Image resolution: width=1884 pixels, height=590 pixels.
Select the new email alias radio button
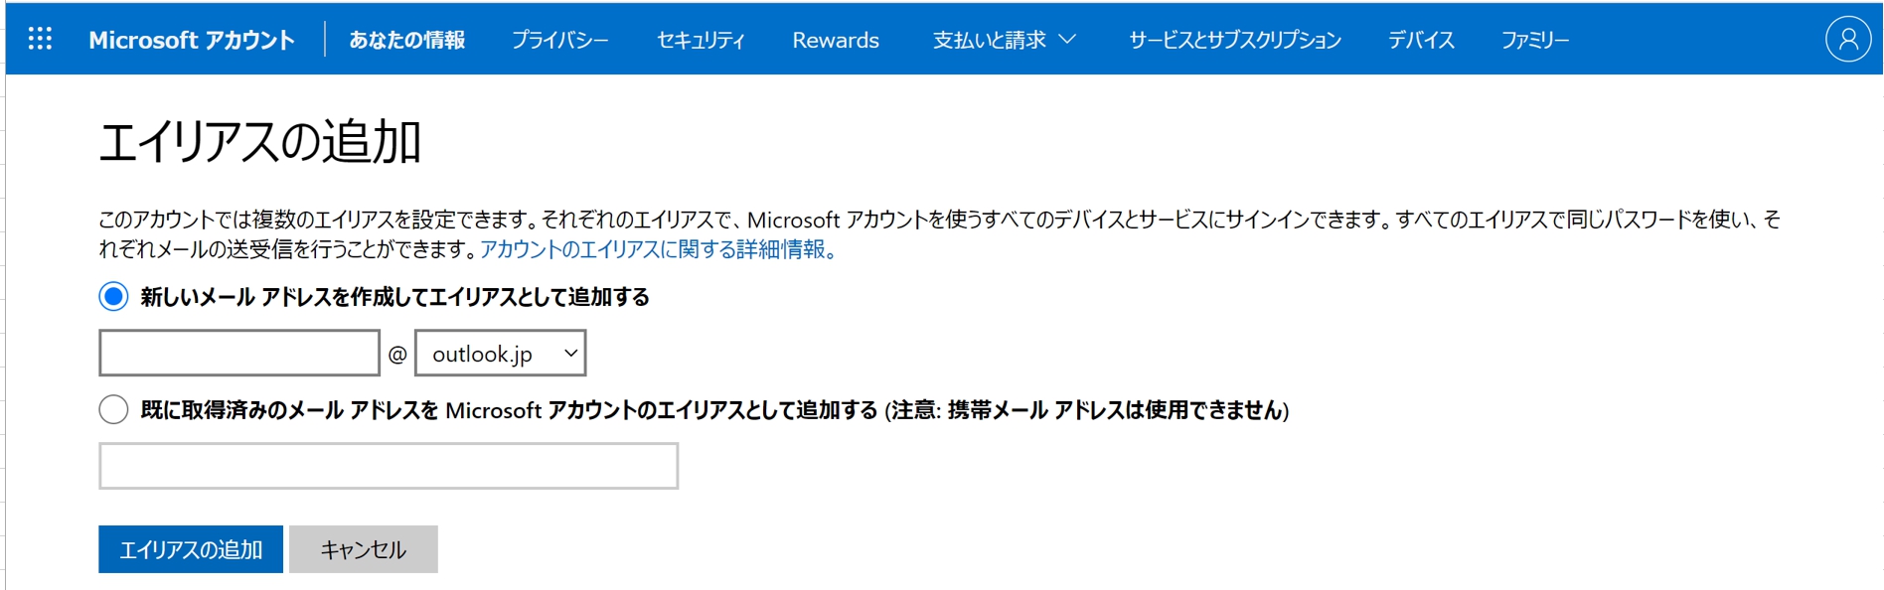click(x=113, y=296)
